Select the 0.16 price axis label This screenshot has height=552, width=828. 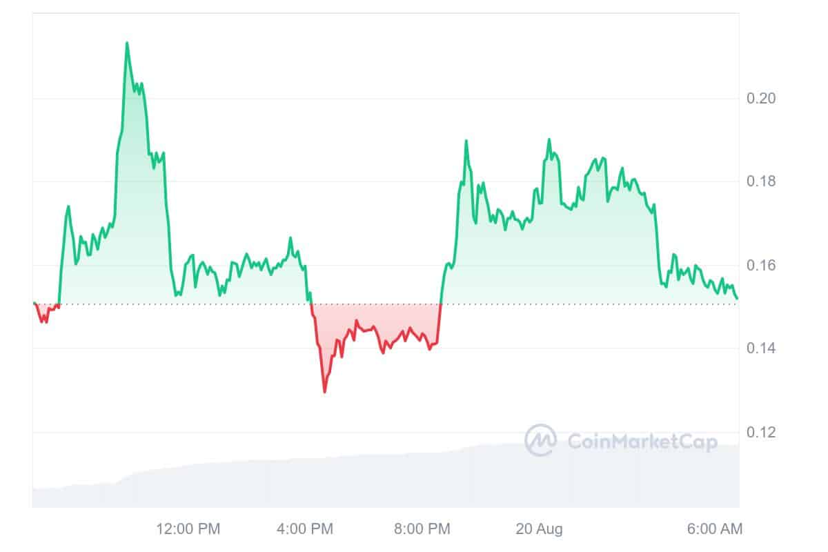(761, 266)
